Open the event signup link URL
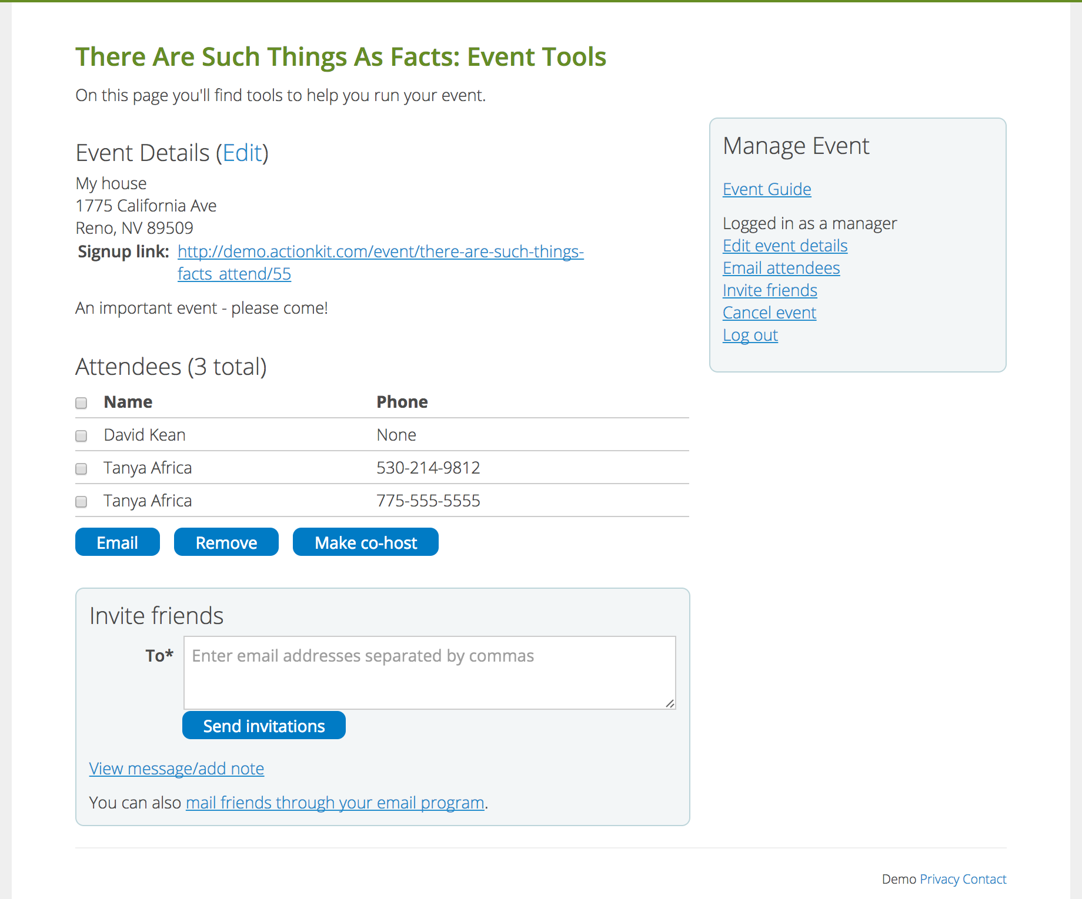 pyautogui.click(x=380, y=263)
